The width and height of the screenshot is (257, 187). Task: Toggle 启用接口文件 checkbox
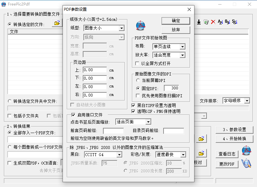point(73,115)
